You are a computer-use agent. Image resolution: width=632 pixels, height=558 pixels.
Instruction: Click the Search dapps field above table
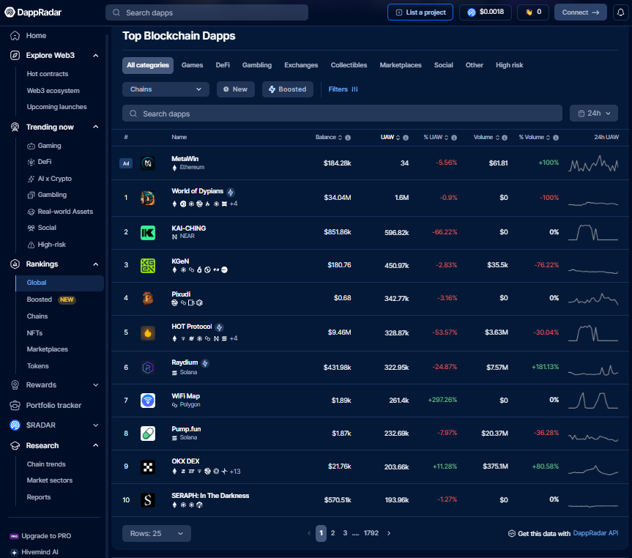[x=342, y=114]
